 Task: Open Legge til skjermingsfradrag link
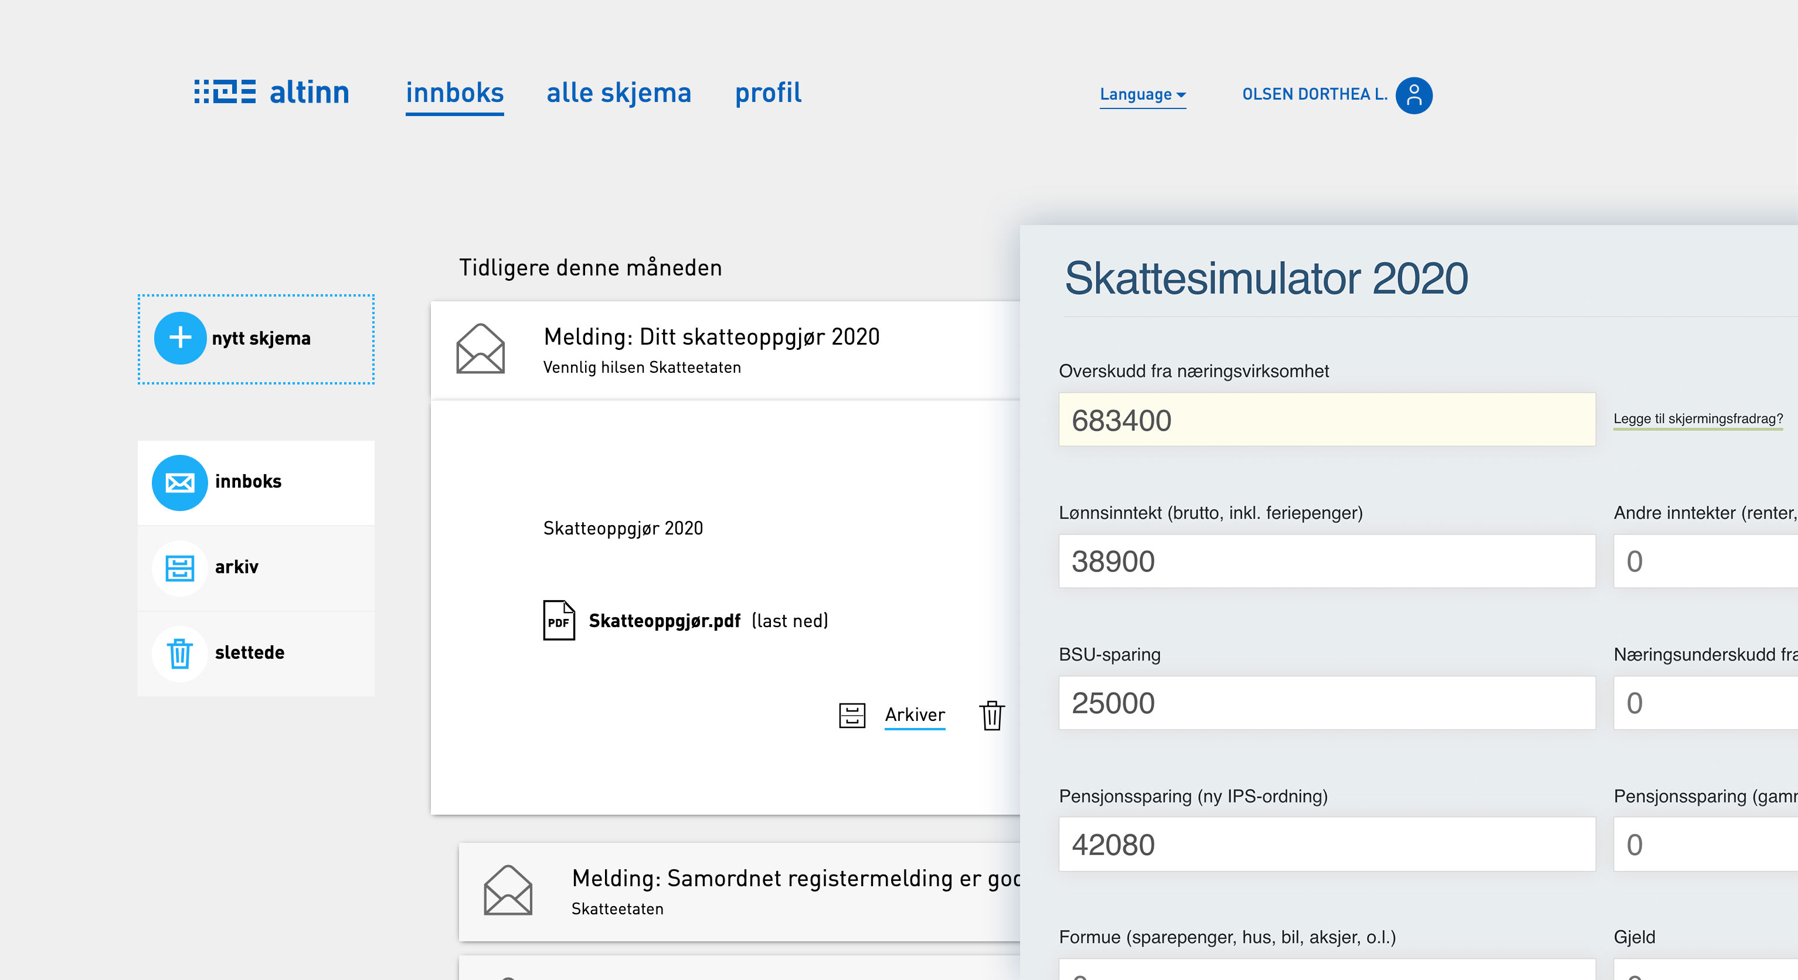(x=1698, y=420)
